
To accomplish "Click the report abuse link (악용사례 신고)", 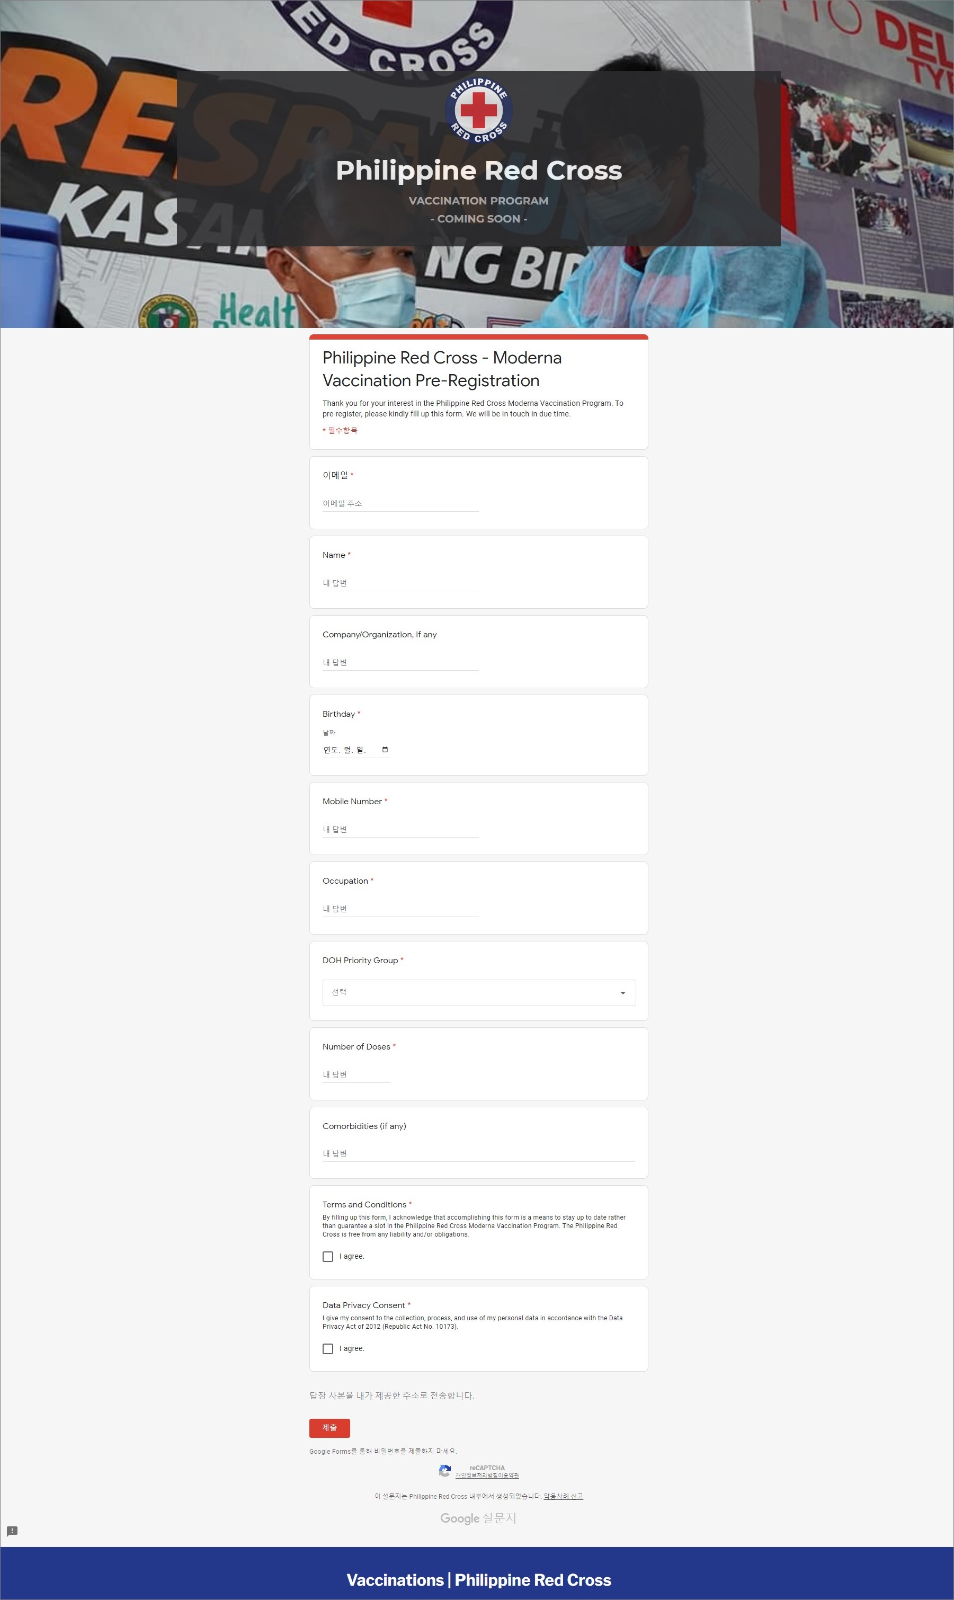I will coord(563,1496).
